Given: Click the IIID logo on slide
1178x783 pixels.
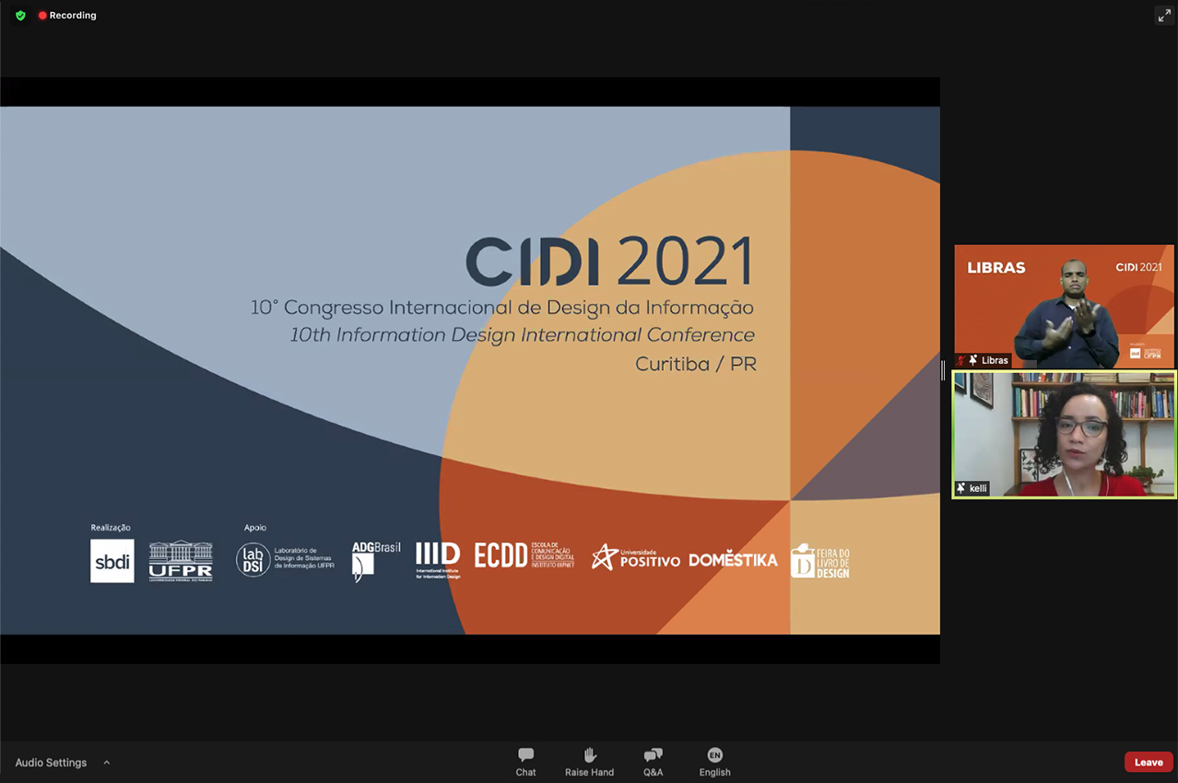Looking at the screenshot, I should [438, 560].
